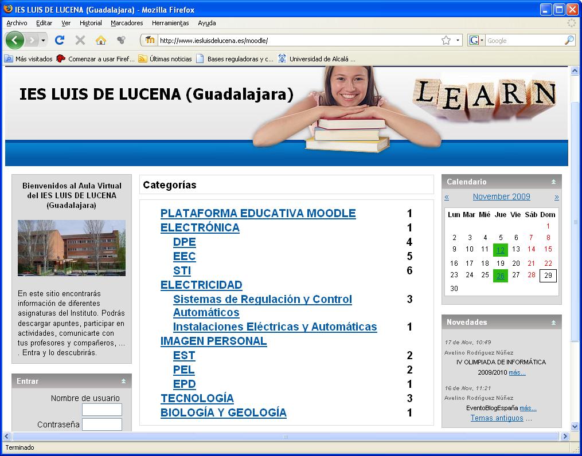This screenshot has width=582, height=456.
Task: Collapse the Calendario block
Action: (554, 181)
